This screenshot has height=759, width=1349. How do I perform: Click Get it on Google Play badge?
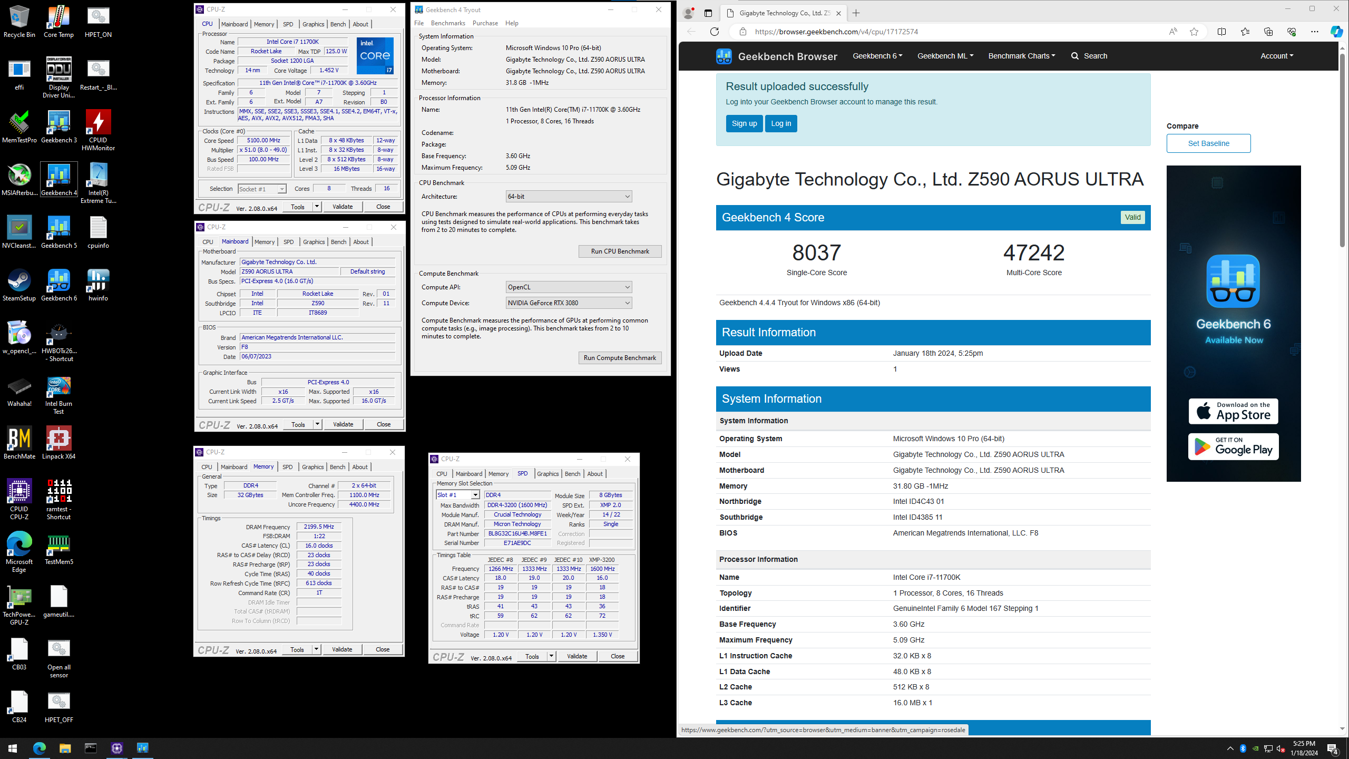tap(1233, 446)
